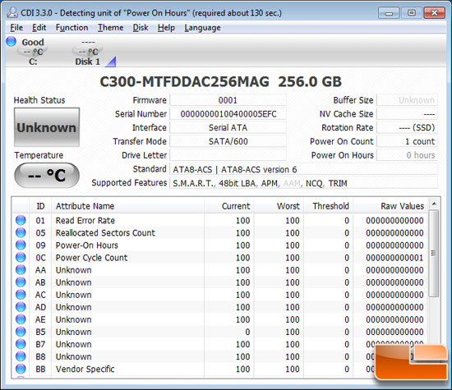
Task: Open the File menu
Action: (16, 28)
